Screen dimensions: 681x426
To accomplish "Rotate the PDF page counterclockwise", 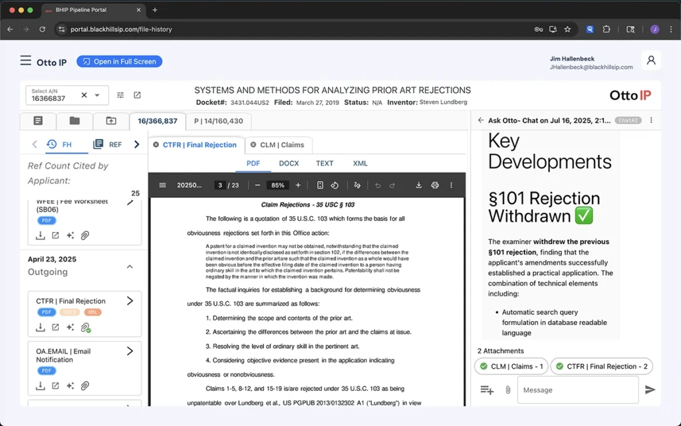I will (x=335, y=185).
